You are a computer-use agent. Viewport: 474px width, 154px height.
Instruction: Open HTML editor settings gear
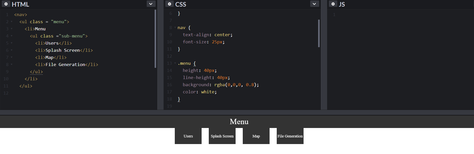[6, 4]
